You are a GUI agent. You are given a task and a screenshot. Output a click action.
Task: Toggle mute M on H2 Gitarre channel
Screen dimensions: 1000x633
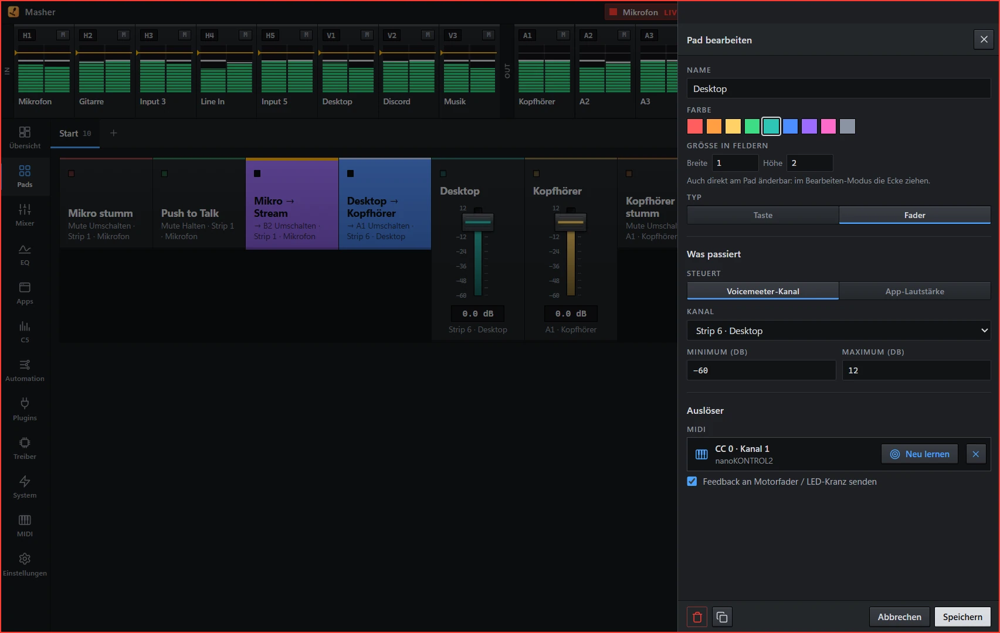pos(124,35)
